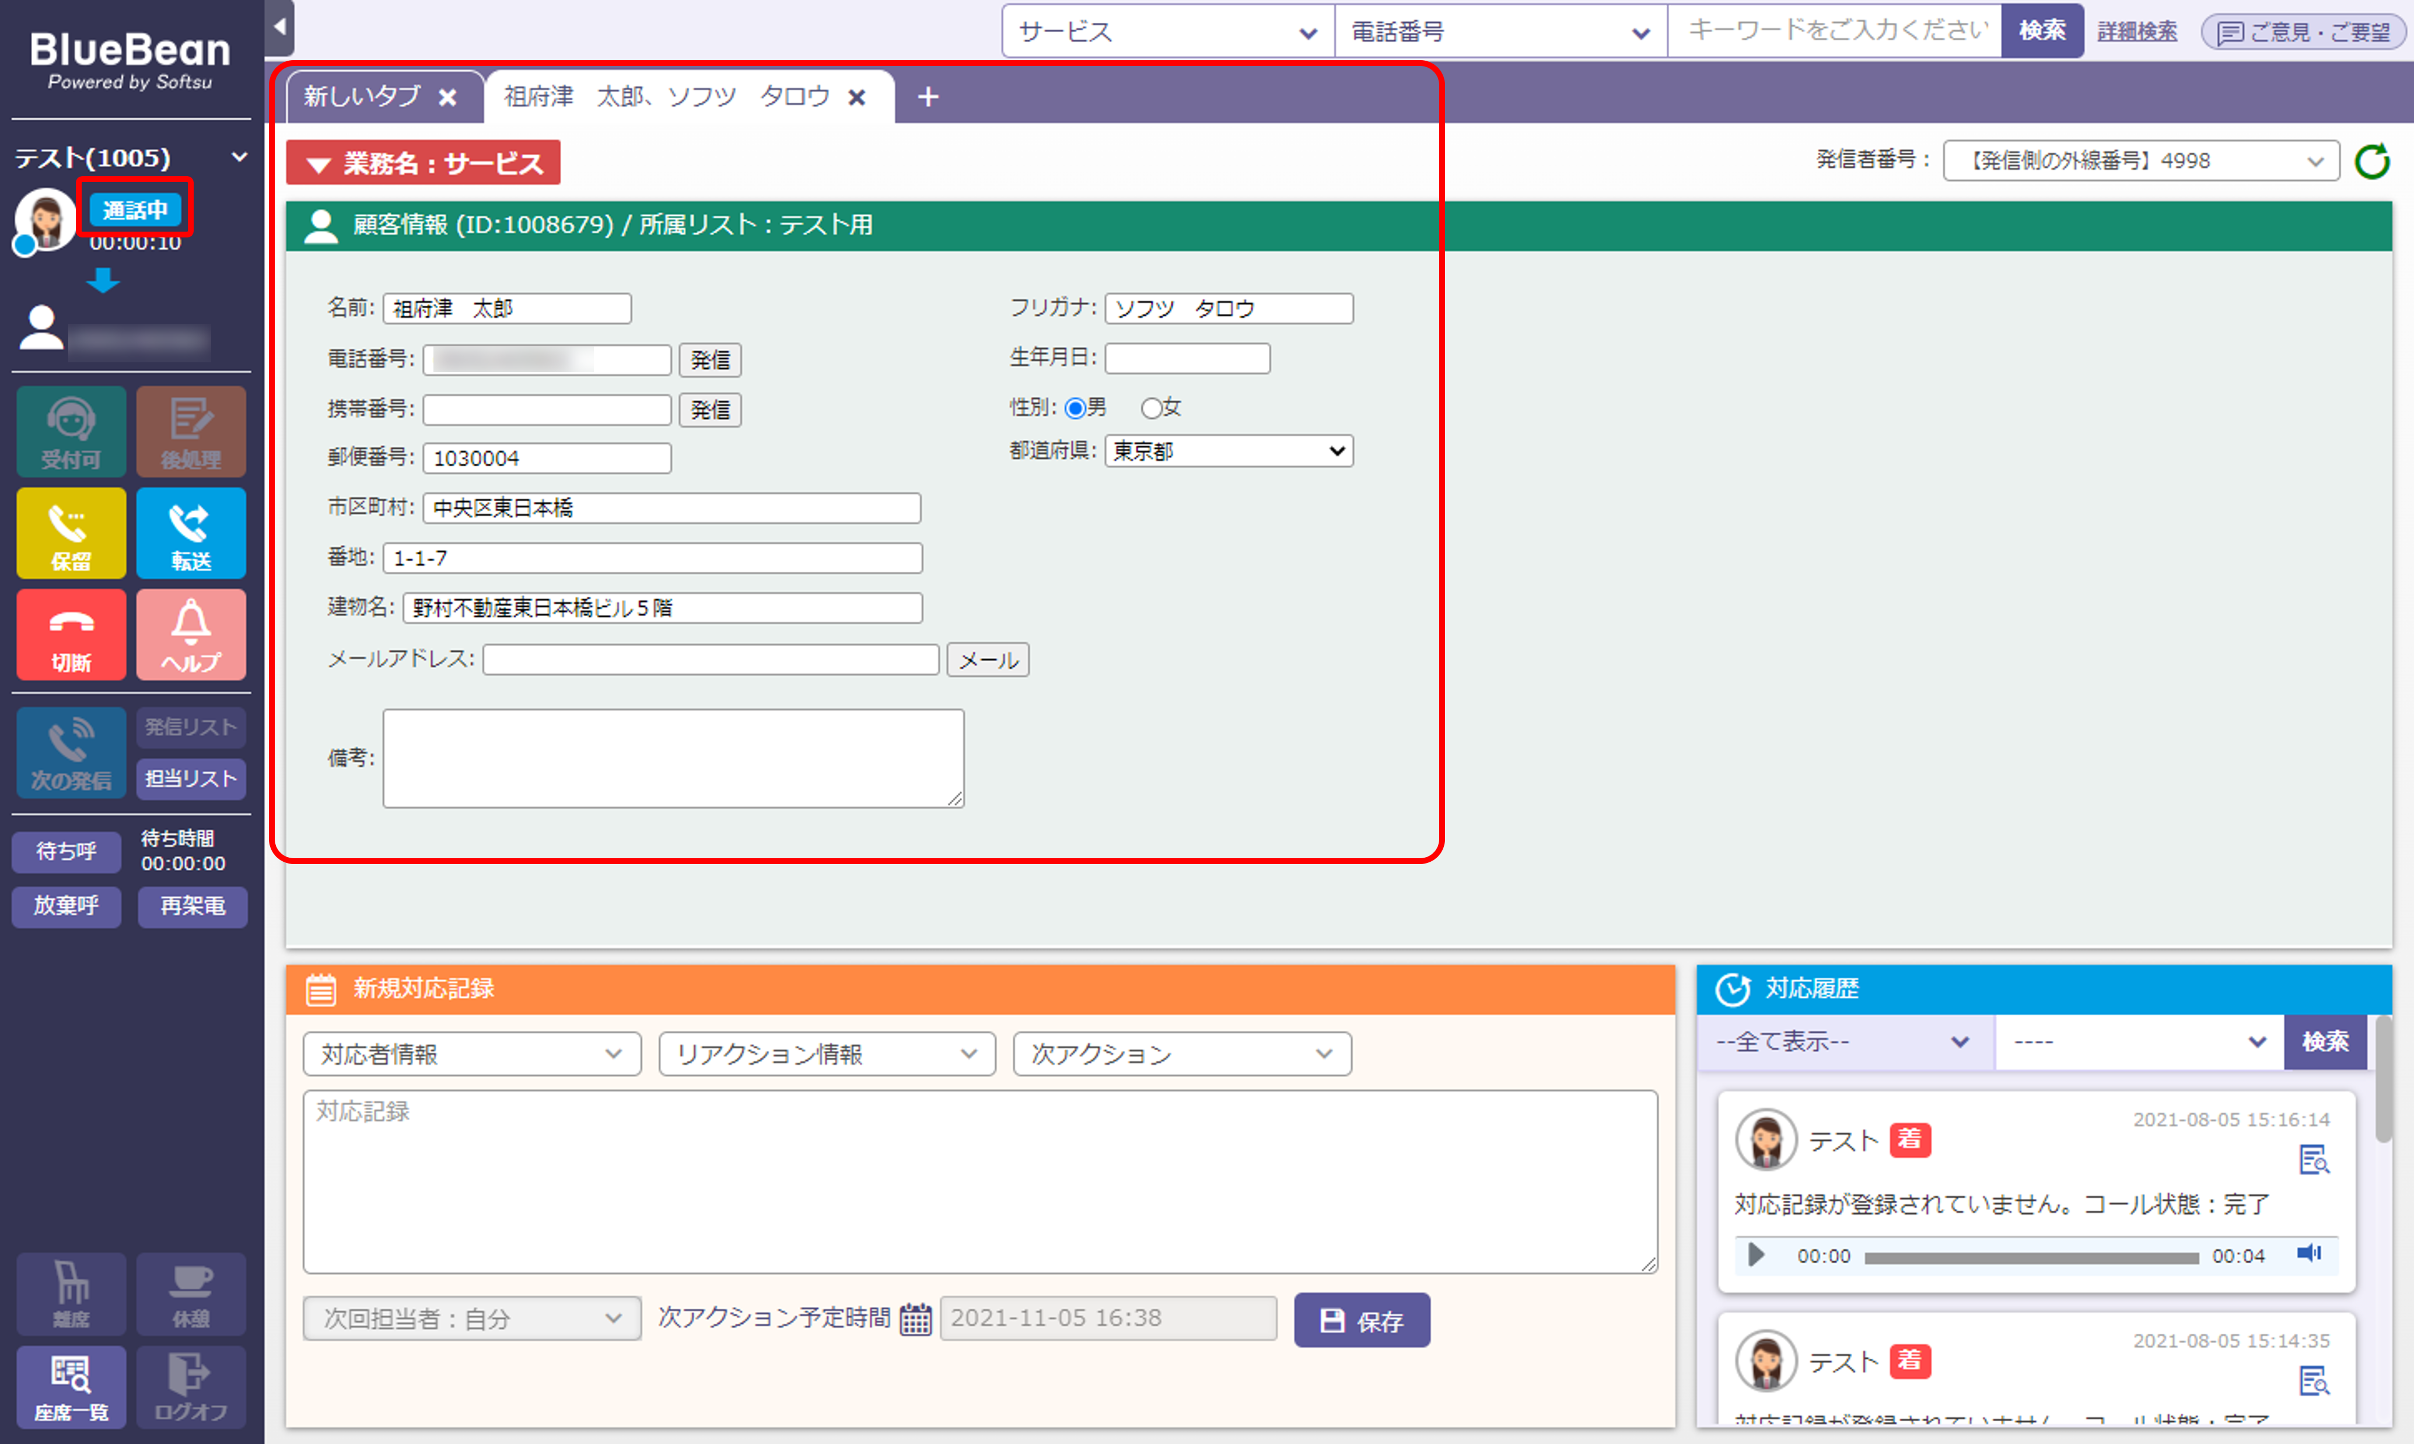Click the ログオフ icon

coord(191,1387)
